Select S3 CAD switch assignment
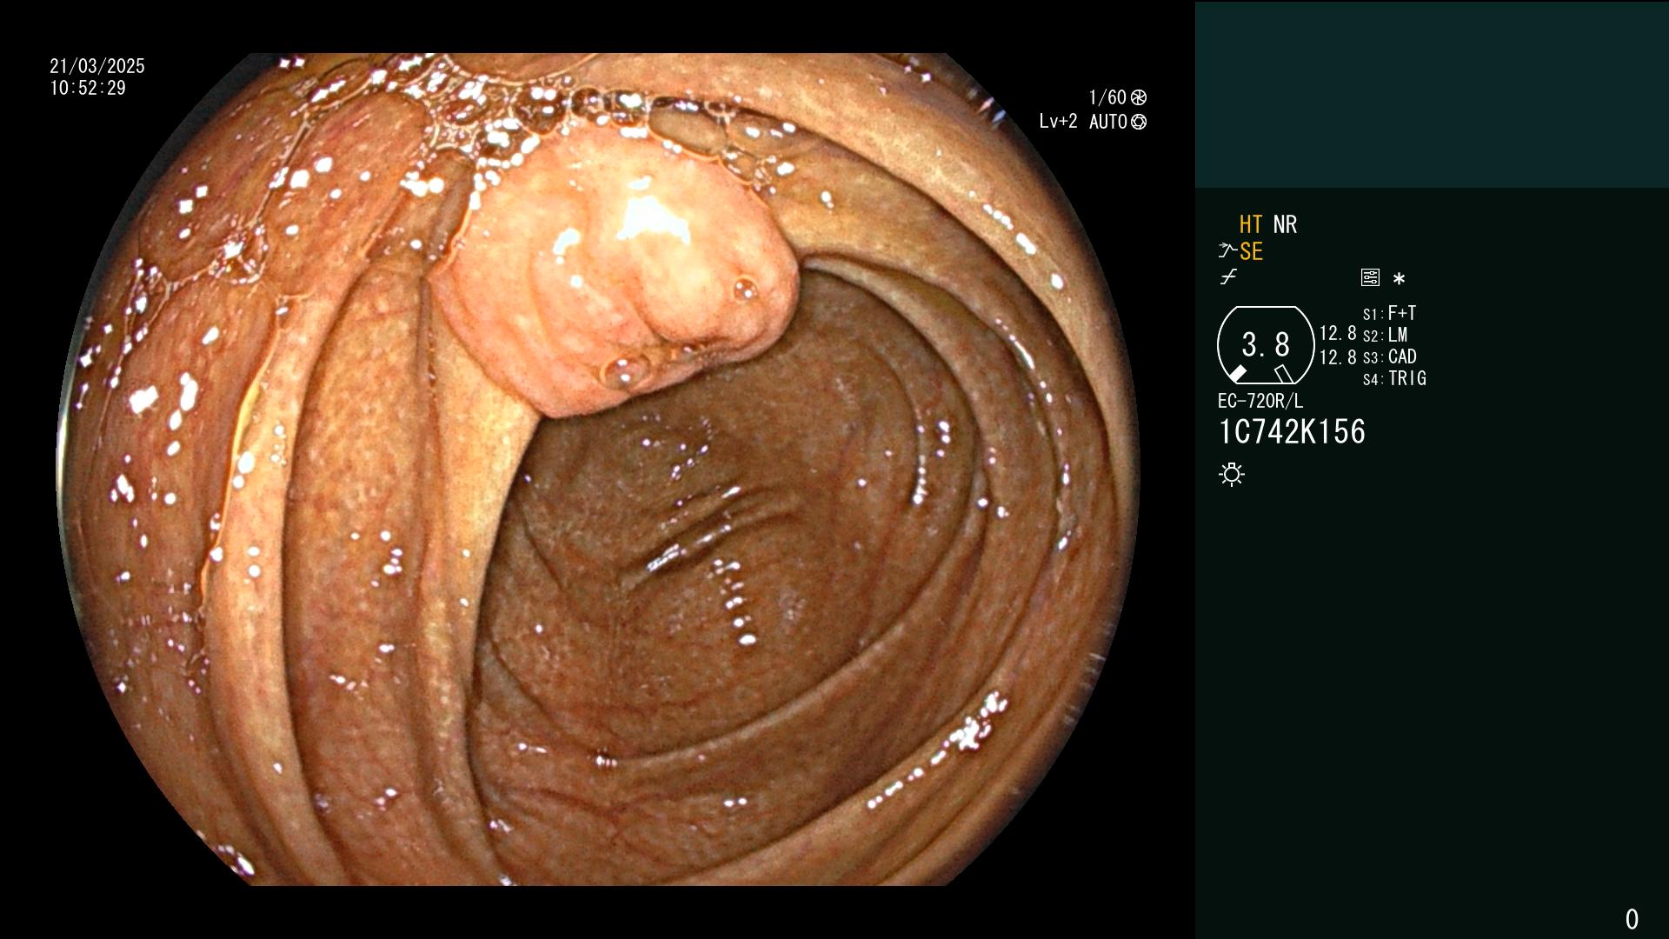 click(1389, 356)
